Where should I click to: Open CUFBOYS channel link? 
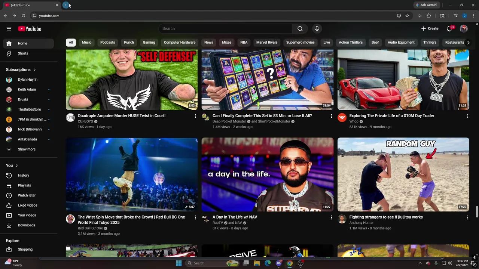[x=85, y=122]
